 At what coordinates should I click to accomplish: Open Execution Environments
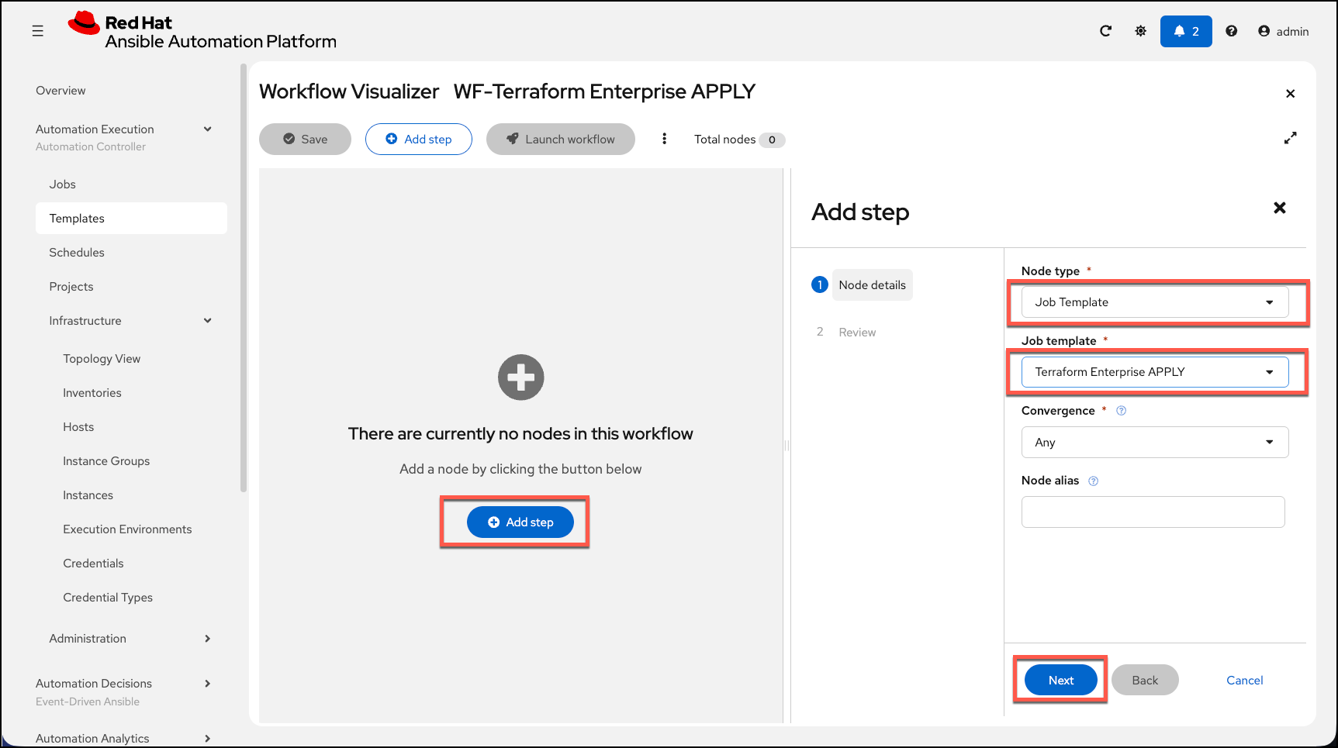127,529
